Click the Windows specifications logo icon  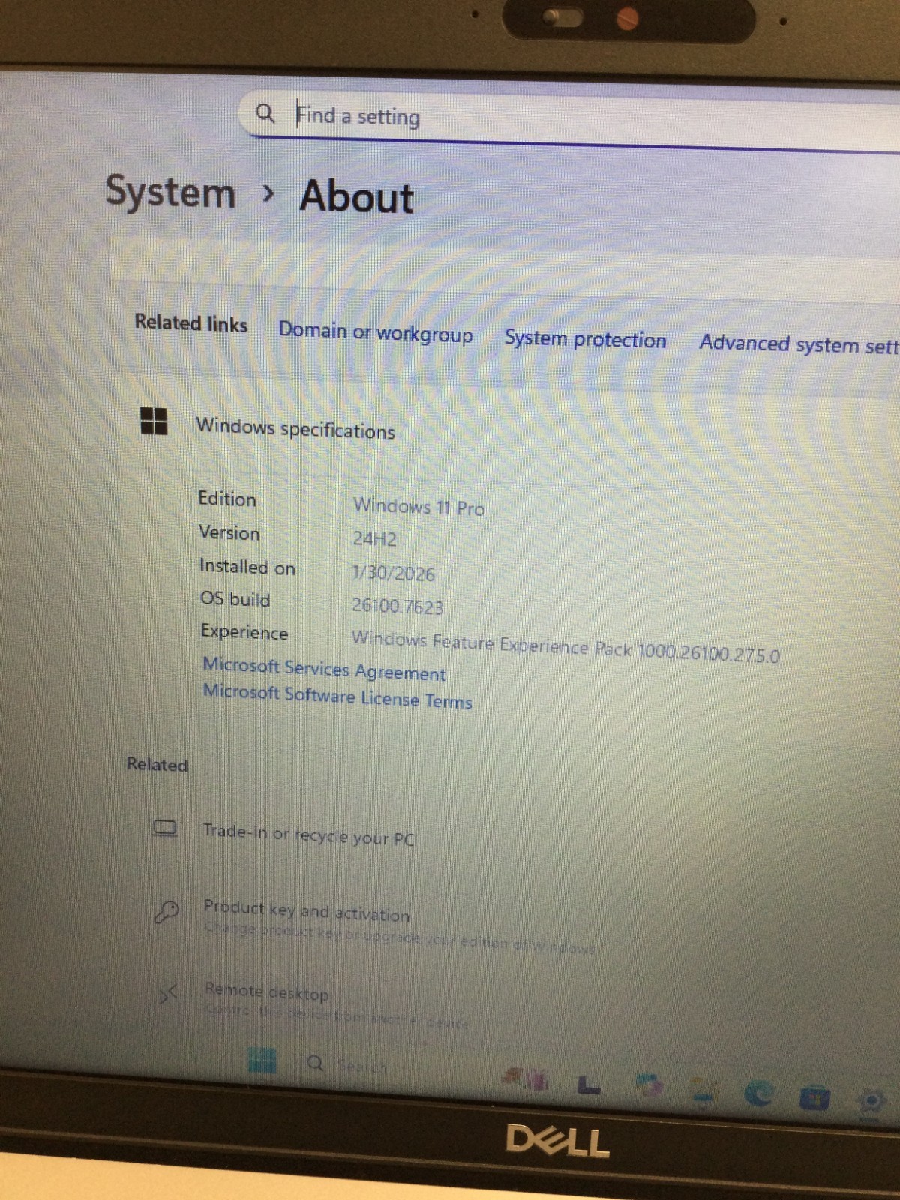coord(154,421)
